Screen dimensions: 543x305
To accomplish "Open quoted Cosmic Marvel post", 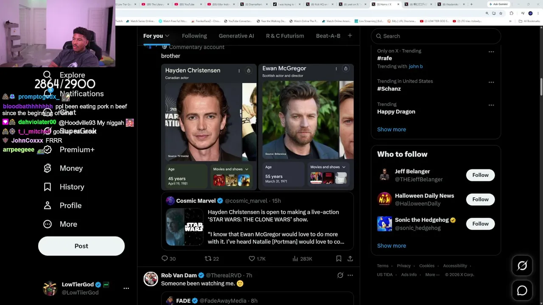I will pos(258,220).
